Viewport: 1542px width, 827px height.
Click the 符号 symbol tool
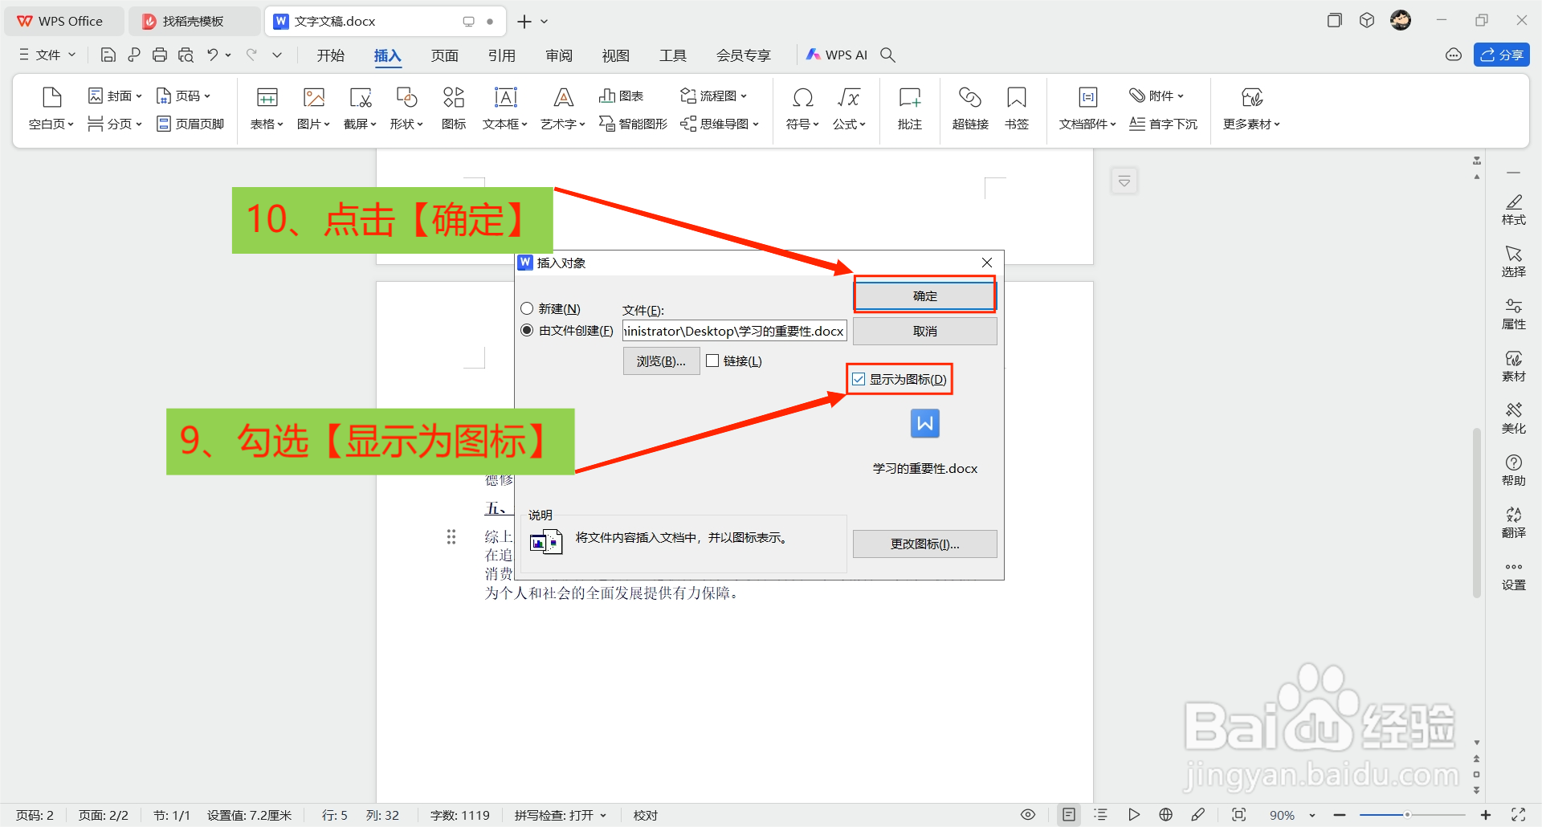(802, 108)
